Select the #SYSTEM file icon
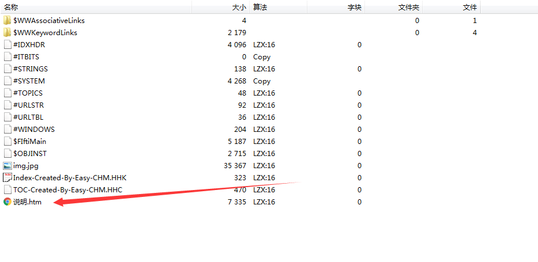Image resolution: width=538 pixels, height=262 pixels. pyautogui.click(x=7, y=81)
